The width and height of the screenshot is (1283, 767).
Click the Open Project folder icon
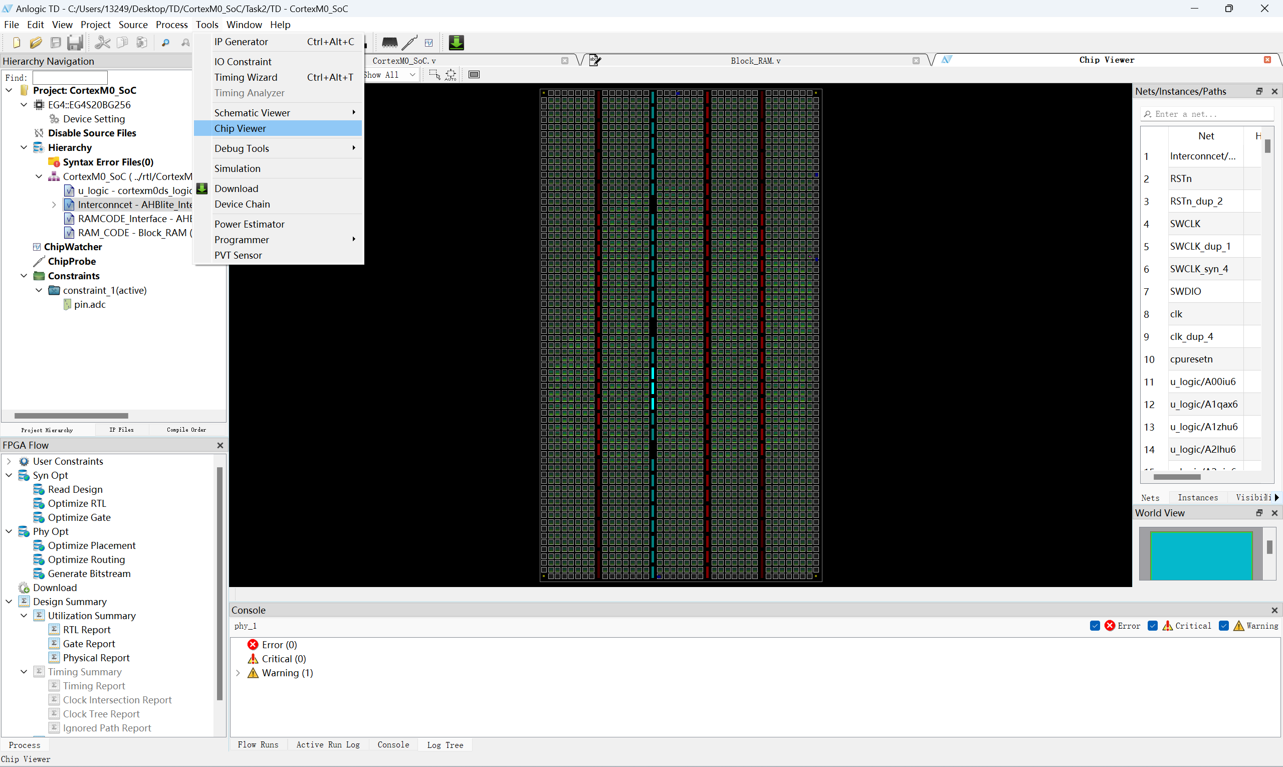pyautogui.click(x=36, y=43)
